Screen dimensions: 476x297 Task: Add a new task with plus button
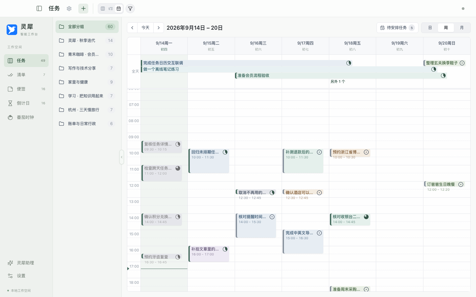click(x=83, y=9)
